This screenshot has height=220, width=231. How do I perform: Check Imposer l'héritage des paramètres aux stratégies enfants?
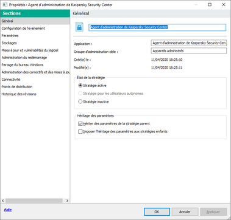[x=80, y=132]
